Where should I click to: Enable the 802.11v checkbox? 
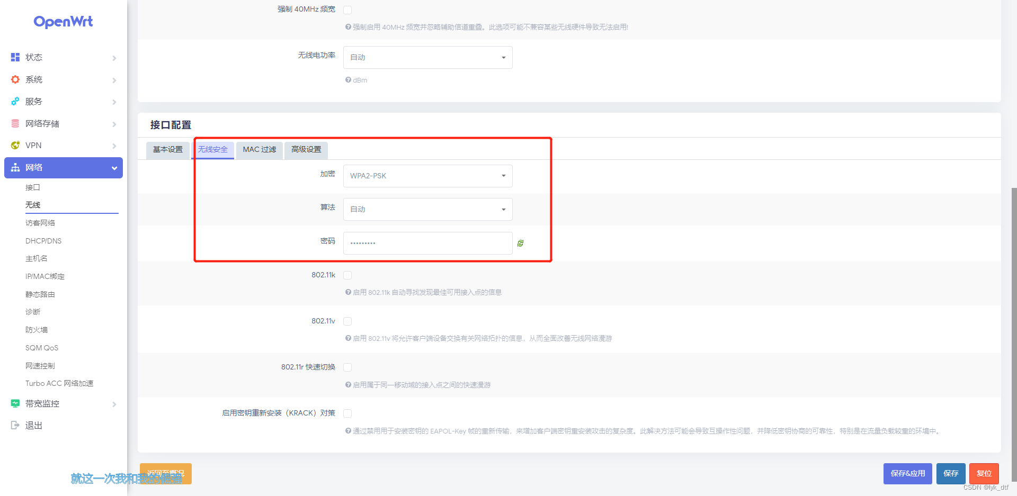[x=347, y=321]
